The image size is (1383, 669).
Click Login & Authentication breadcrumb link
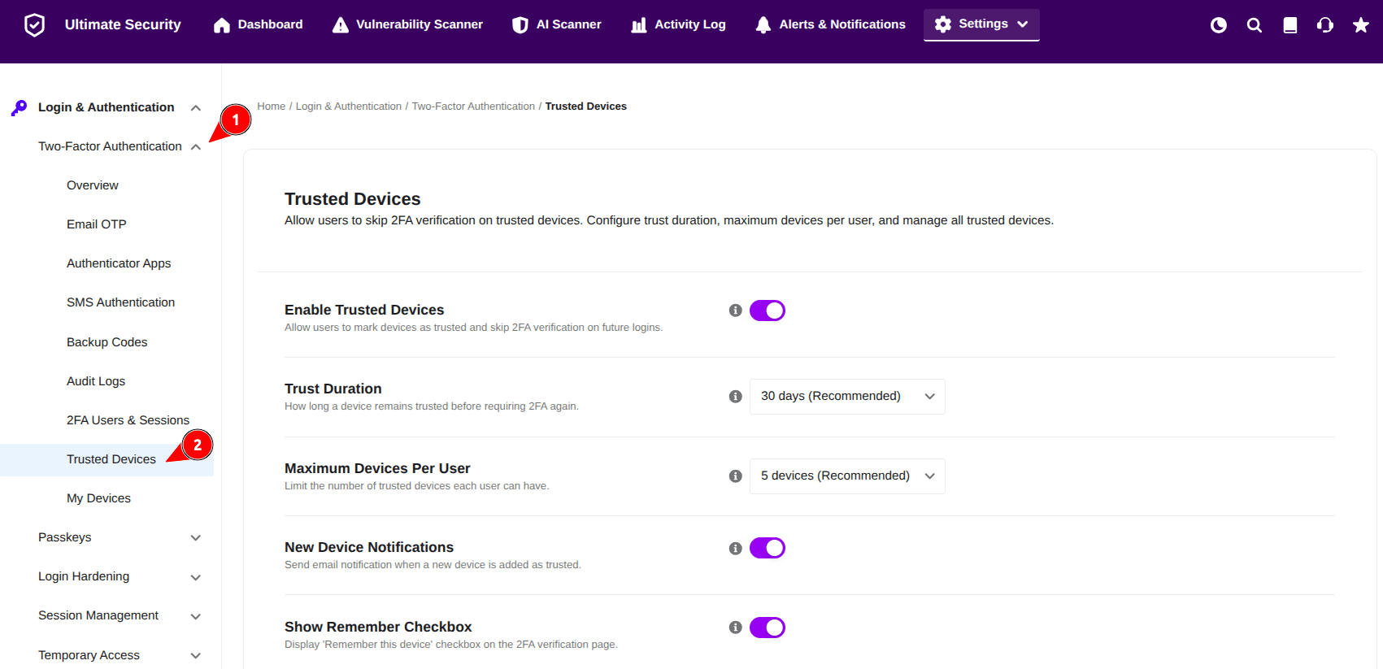(349, 106)
